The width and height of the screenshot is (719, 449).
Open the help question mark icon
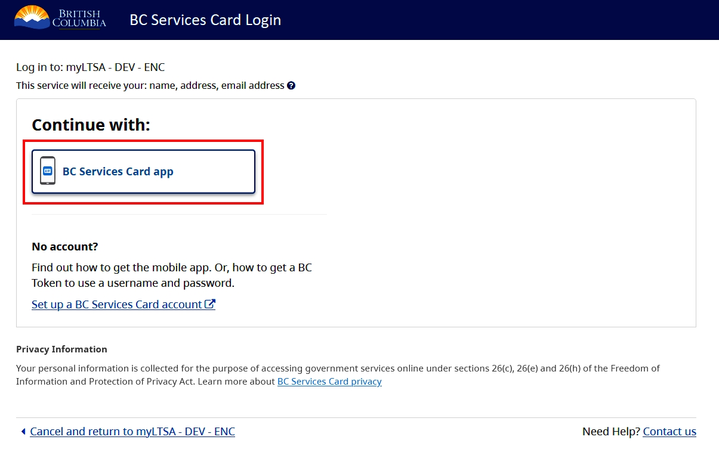tap(291, 85)
